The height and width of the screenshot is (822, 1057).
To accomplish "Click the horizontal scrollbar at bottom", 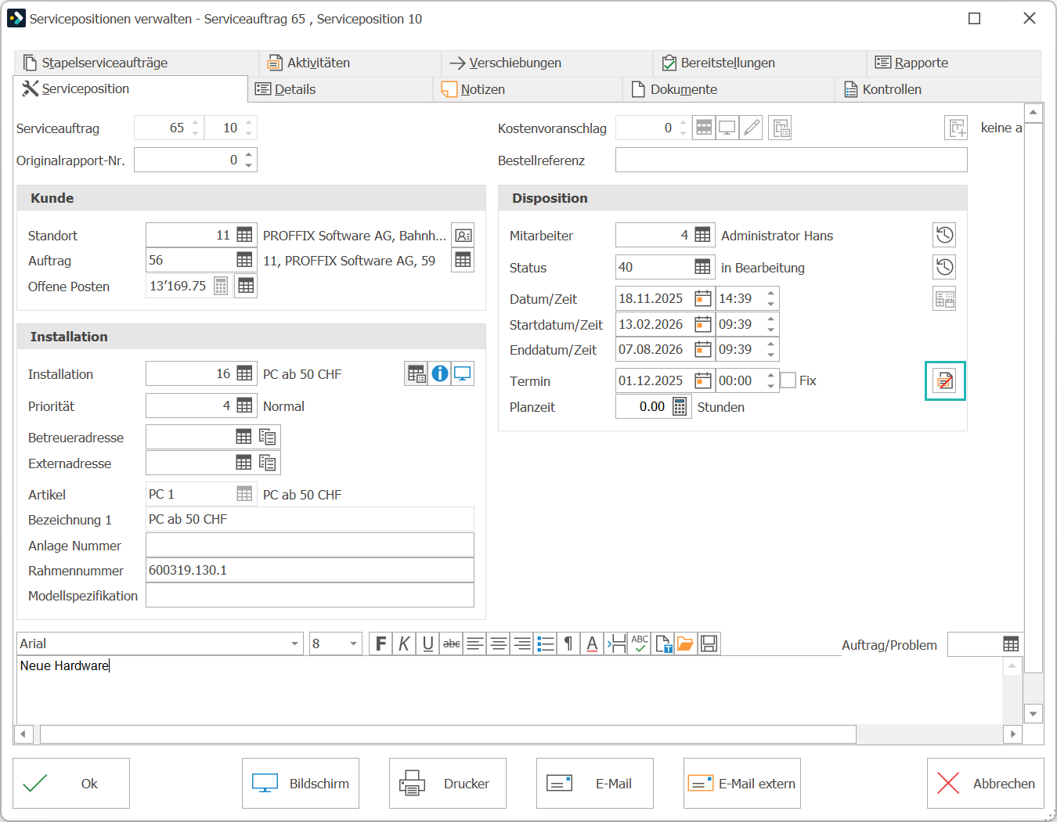I will coord(448,734).
